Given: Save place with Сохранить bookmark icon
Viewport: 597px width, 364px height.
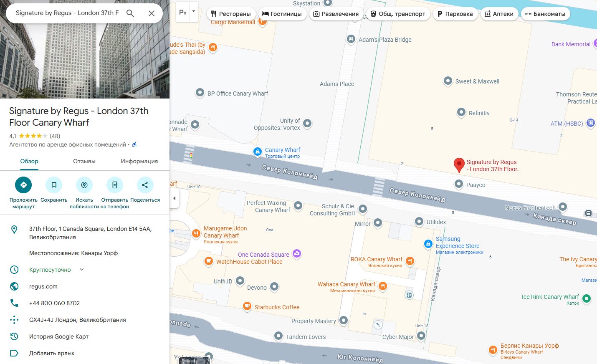Looking at the screenshot, I should [x=54, y=185].
